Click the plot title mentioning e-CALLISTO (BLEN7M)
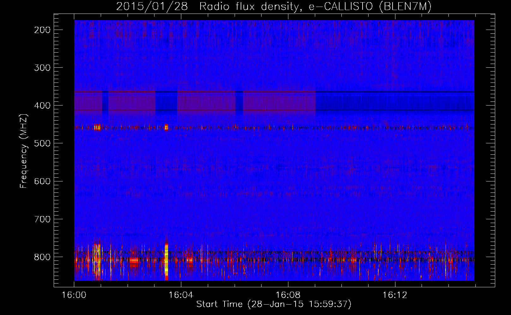The width and height of the screenshot is (511, 315). pos(274,6)
